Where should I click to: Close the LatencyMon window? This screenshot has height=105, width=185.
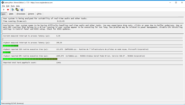coord(182,3)
